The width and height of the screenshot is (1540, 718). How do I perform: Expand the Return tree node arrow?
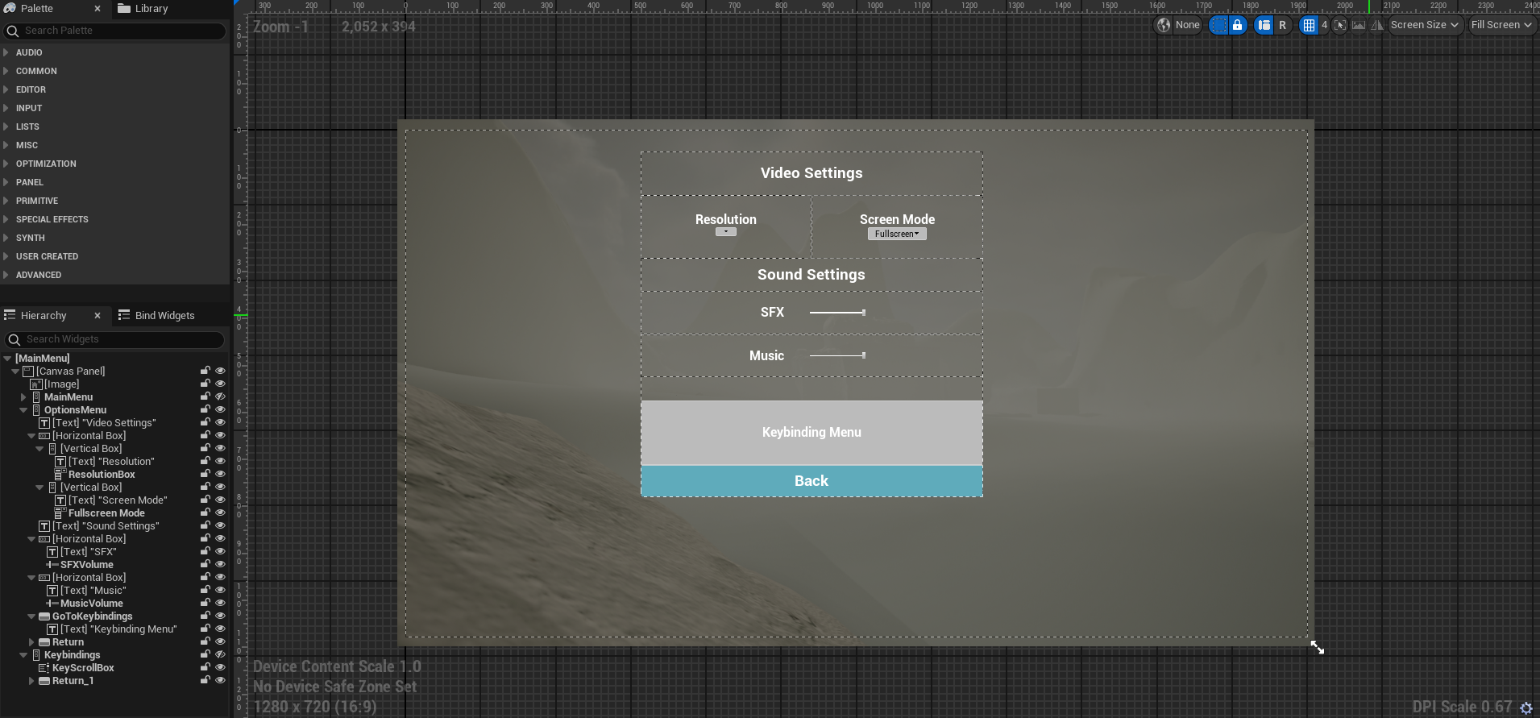point(31,641)
